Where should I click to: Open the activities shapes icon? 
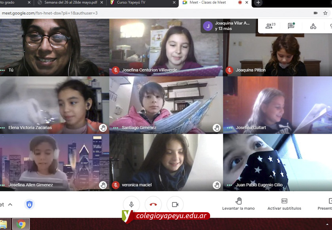click(x=313, y=26)
